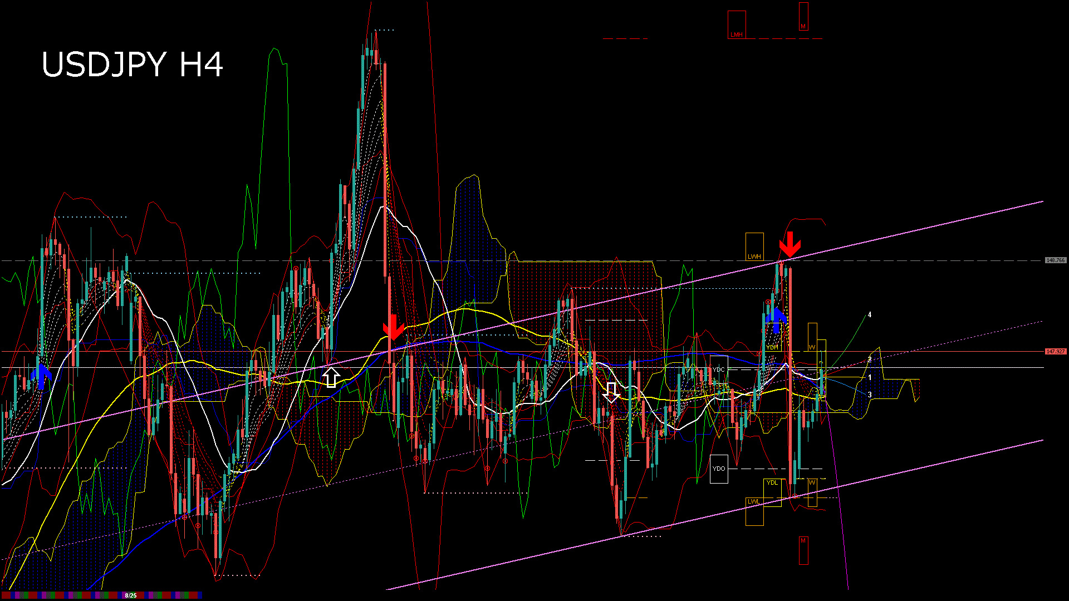Viewport: 1069px width, 601px height.
Task: Select the white hollow down arrow marker
Action: tap(612, 392)
